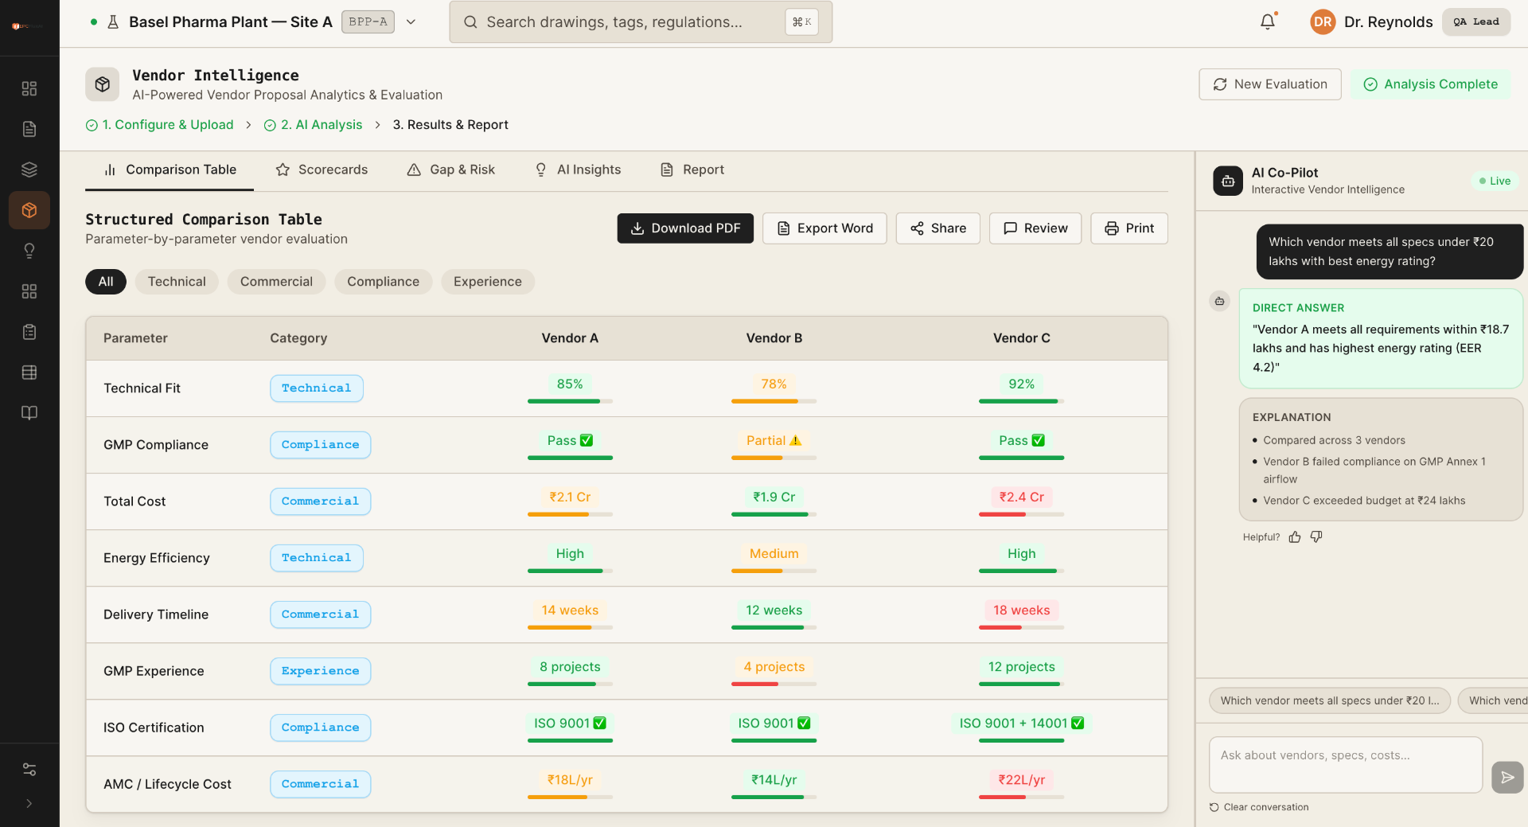Click Vendor C Total Cost progress bar
This screenshot has height=827, width=1528.
point(1021,514)
